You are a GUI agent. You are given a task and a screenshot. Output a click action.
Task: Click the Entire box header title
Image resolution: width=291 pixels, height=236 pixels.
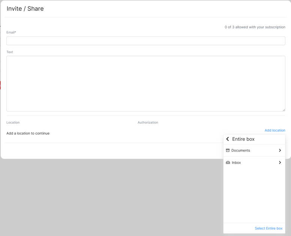243,139
